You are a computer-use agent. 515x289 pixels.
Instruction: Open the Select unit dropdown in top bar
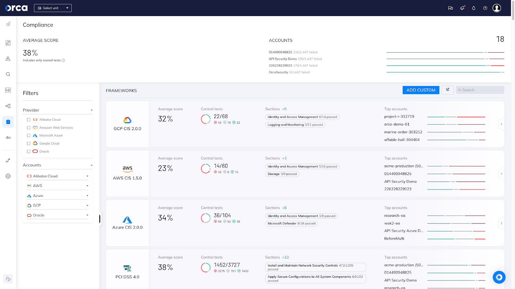(x=52, y=8)
